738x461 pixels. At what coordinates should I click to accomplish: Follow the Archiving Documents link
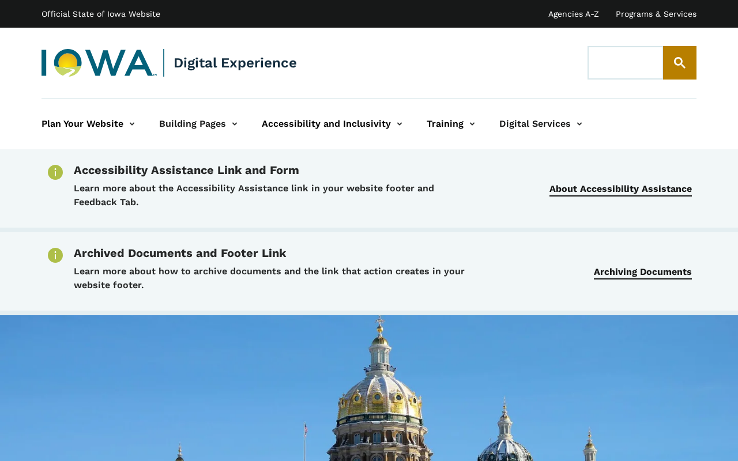click(x=643, y=272)
